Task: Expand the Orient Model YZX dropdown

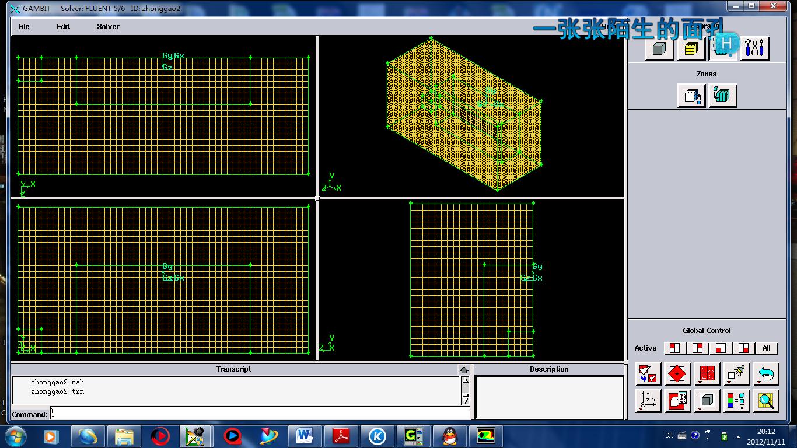Action: (707, 374)
